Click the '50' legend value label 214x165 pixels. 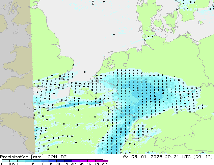pos(104,164)
